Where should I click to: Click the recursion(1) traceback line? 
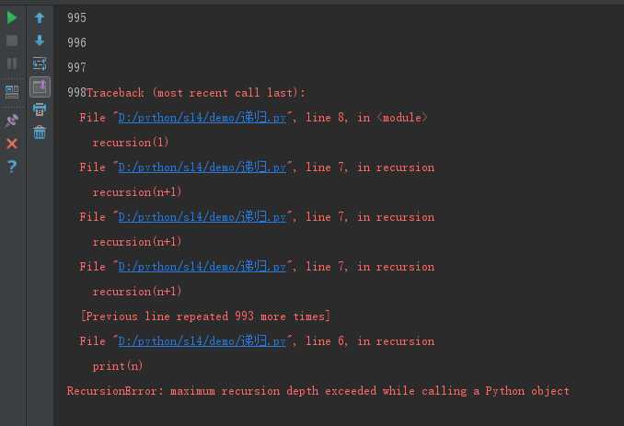click(131, 143)
